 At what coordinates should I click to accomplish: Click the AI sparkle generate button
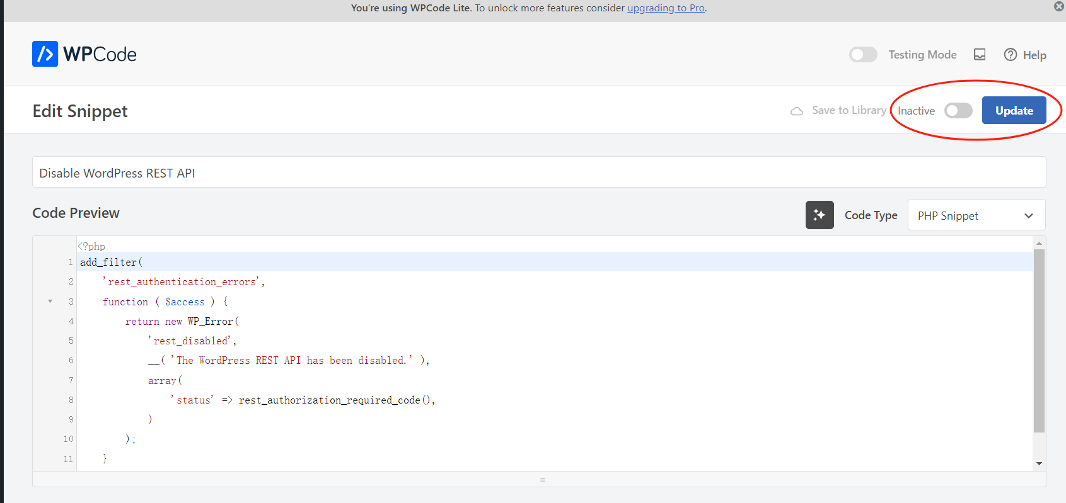tap(820, 215)
